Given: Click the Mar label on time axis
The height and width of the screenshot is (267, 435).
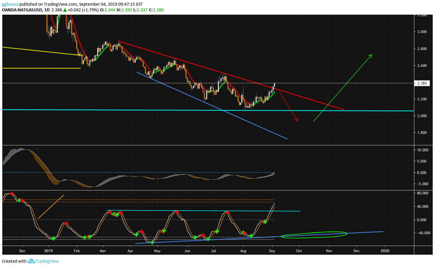Looking at the screenshot, I should [103, 250].
